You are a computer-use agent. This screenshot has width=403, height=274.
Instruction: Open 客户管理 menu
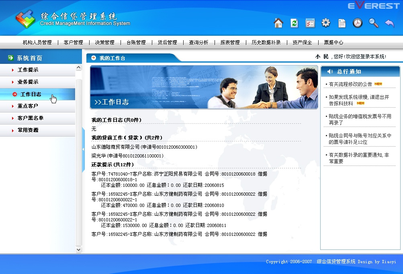coord(73,43)
